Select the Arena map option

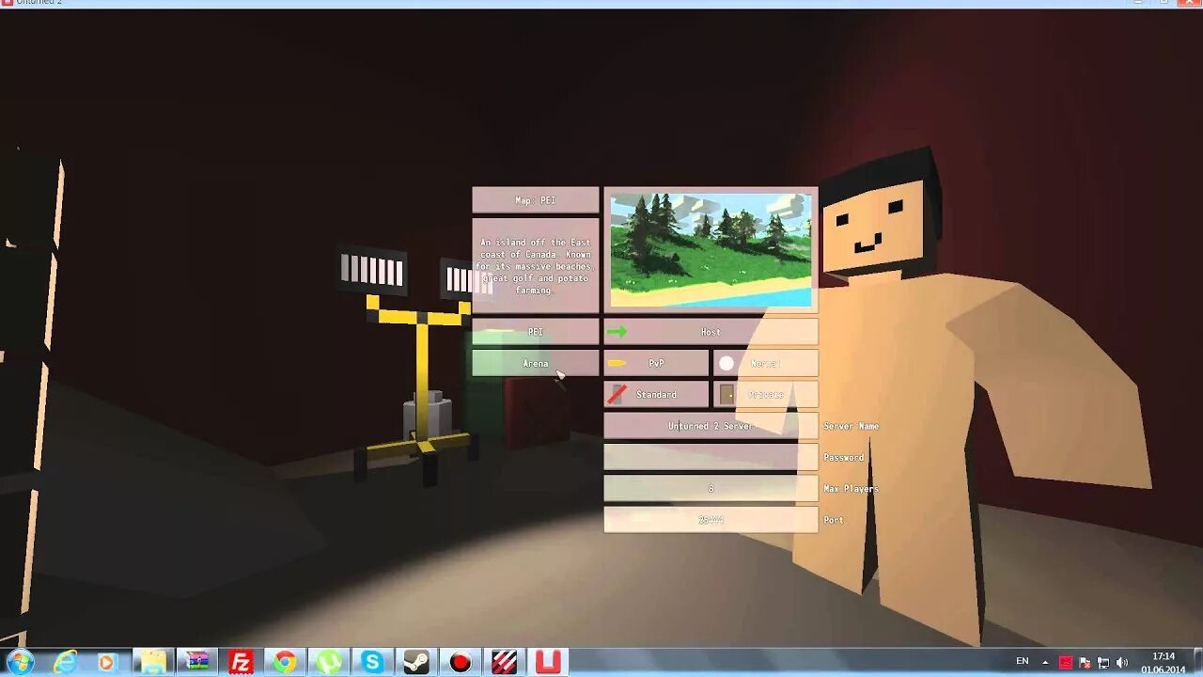535,363
